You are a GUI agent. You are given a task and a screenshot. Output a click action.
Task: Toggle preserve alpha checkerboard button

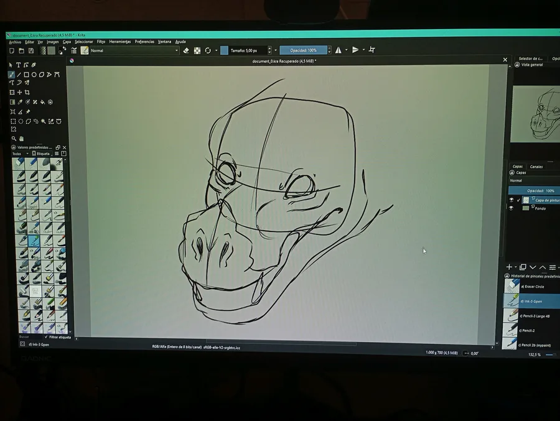[197, 51]
